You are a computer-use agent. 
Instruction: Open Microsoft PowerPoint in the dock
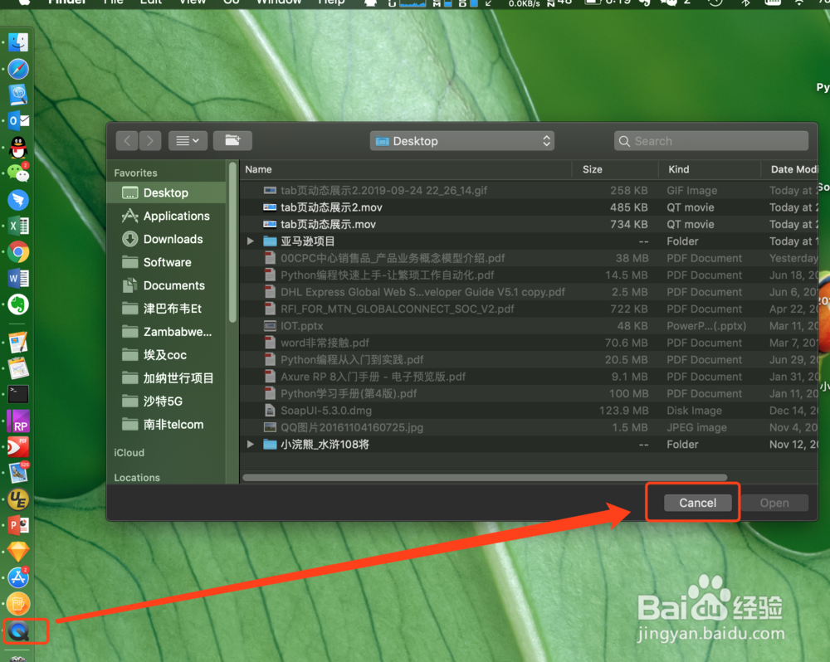click(18, 525)
